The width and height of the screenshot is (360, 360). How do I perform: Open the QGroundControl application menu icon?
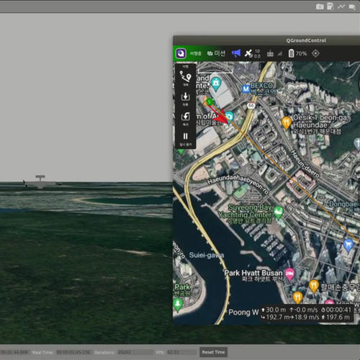[181, 53]
